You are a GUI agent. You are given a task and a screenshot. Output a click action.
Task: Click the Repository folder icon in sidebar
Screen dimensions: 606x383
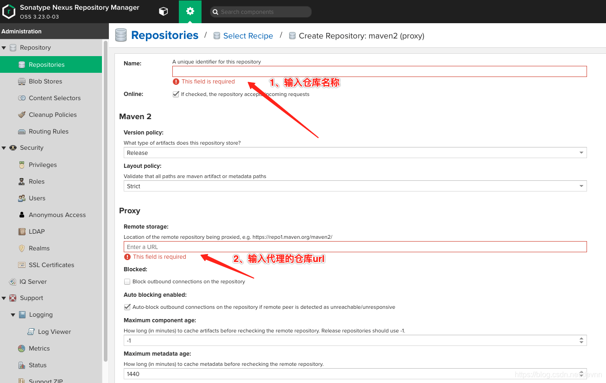coord(13,47)
